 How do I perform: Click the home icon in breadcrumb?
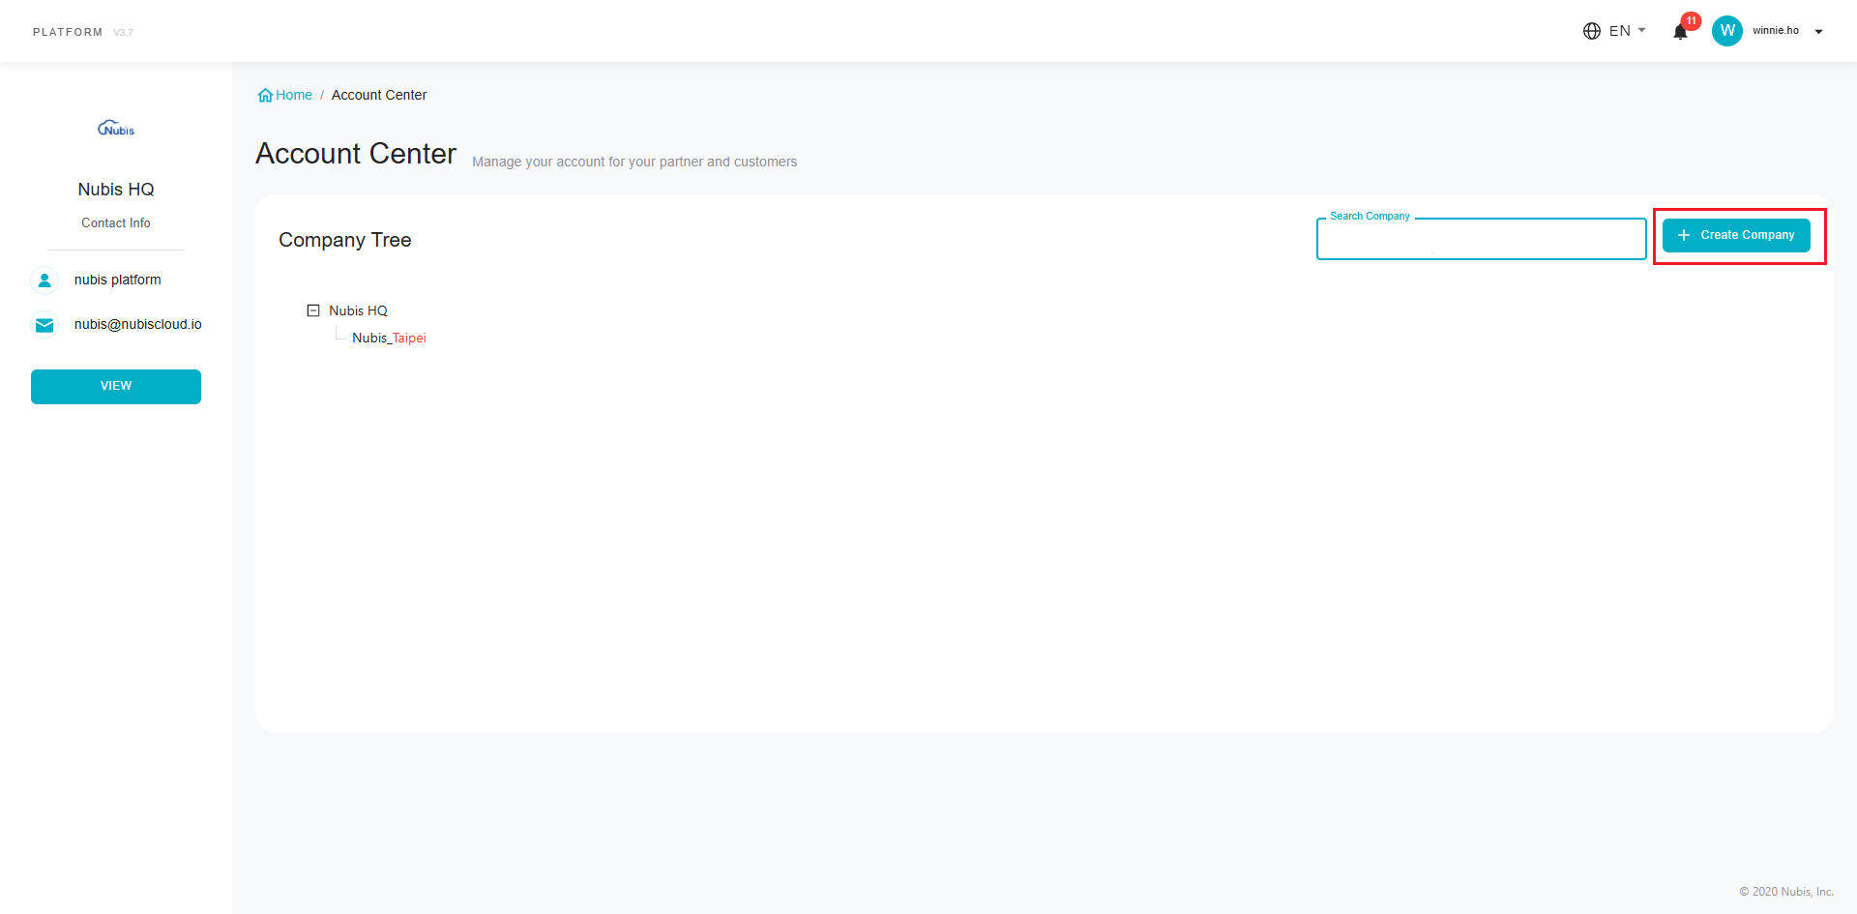(265, 95)
